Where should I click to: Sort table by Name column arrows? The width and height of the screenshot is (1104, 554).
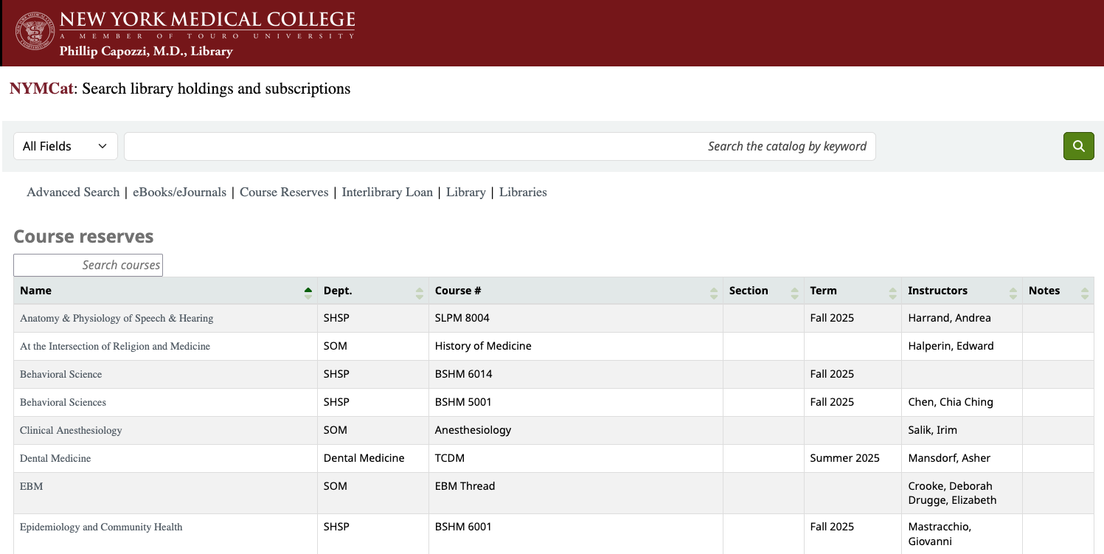(x=308, y=291)
